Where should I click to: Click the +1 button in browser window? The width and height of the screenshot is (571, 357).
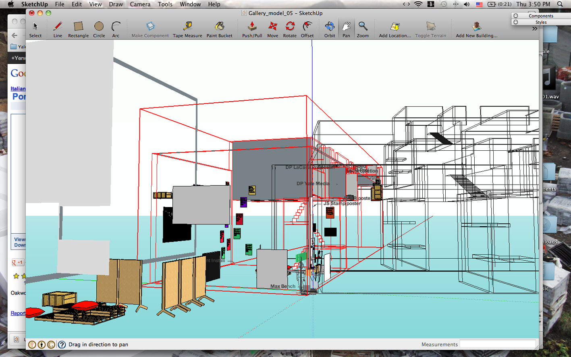18,262
